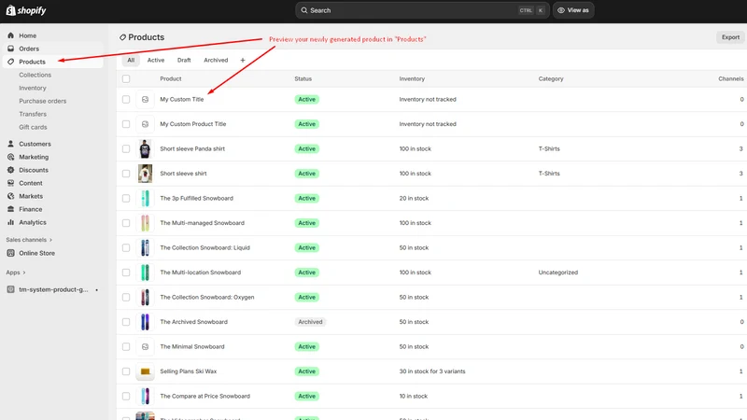Click the Customers person icon

pyautogui.click(x=10, y=144)
